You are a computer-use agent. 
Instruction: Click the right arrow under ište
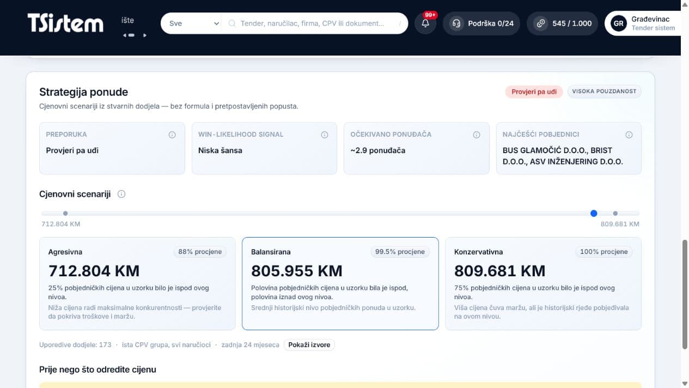coord(145,35)
